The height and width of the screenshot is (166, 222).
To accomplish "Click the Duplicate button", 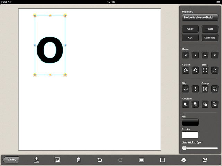I will (x=210, y=38).
